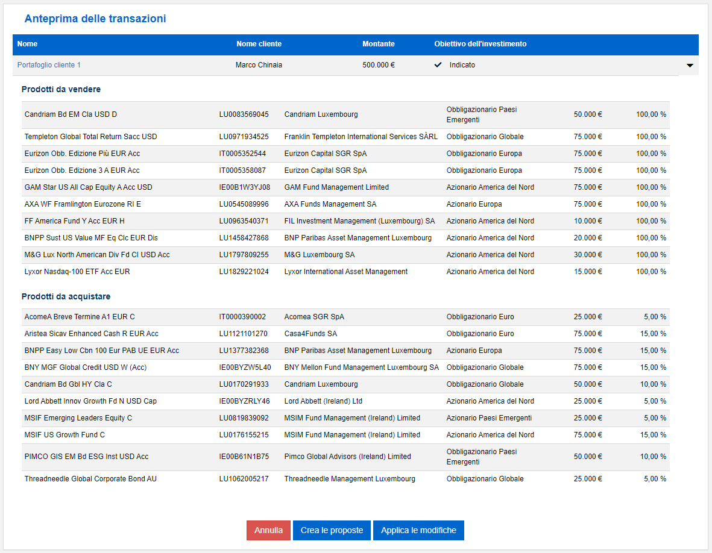Click ISIN code IE00B1W3YJ08
712x553 pixels.
click(x=244, y=187)
